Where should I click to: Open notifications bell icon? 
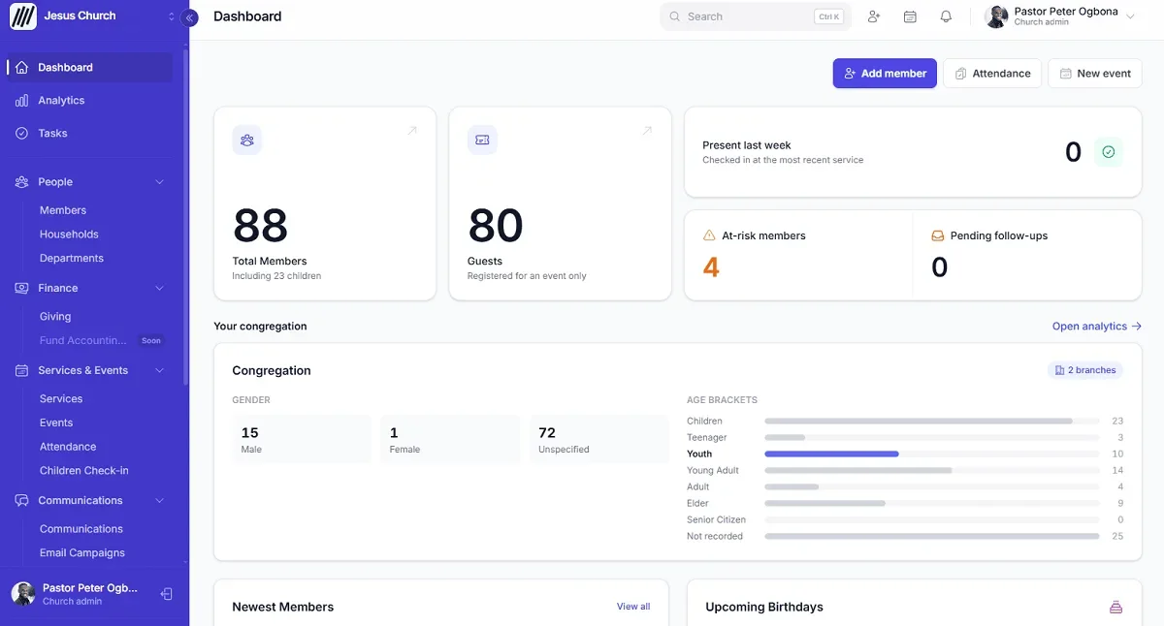[x=946, y=16]
